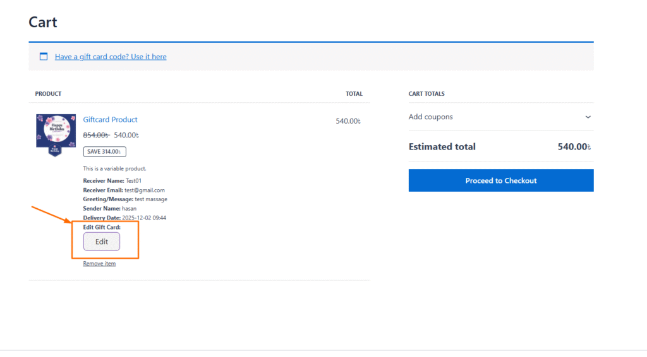Expand the Add coupons chevron arrow
Screen dimensions: 647x357
pos(588,117)
